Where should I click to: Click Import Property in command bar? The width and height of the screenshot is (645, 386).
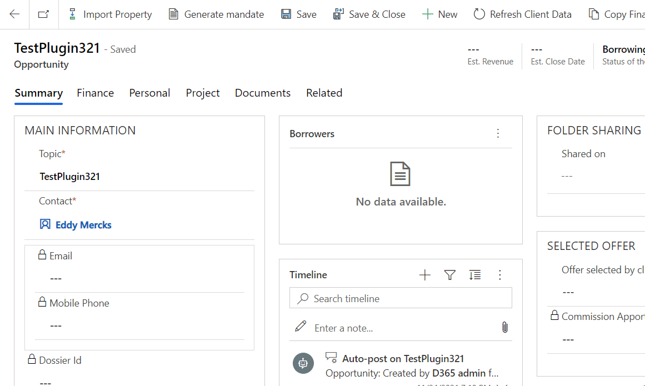click(110, 14)
